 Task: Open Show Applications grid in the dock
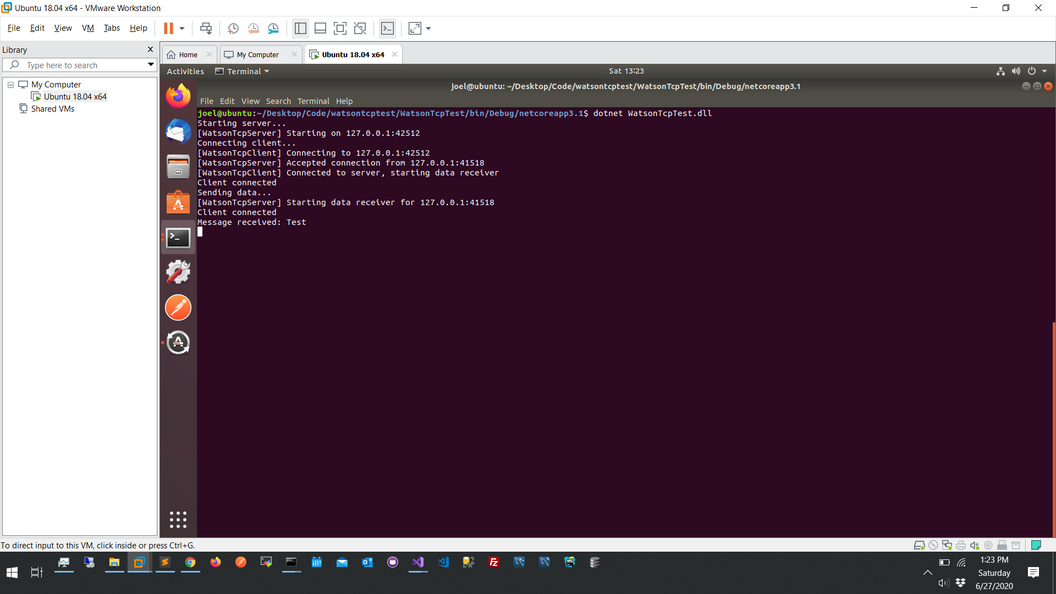[x=178, y=520]
